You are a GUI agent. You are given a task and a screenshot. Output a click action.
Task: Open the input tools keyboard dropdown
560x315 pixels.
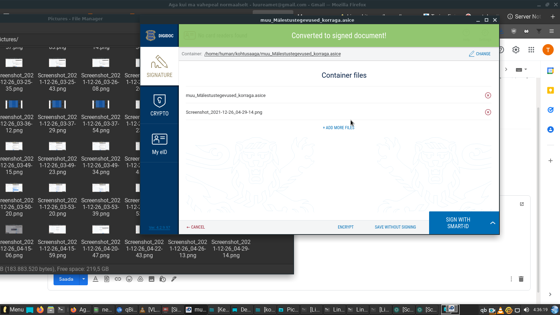pyautogui.click(x=521, y=70)
